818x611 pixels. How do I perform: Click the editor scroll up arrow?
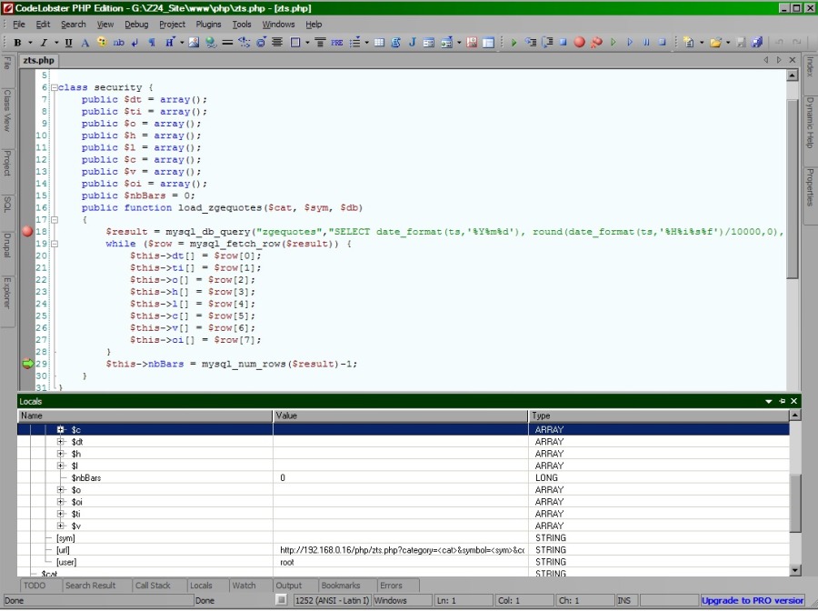point(792,75)
